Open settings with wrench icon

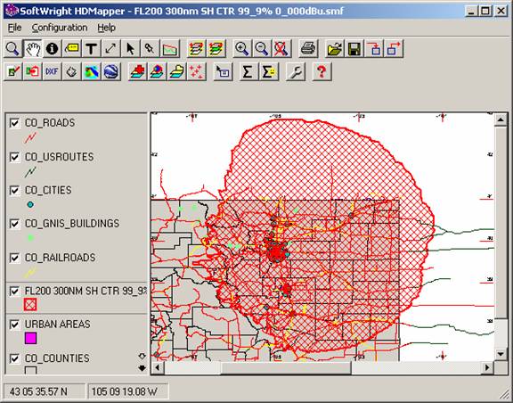[296, 71]
